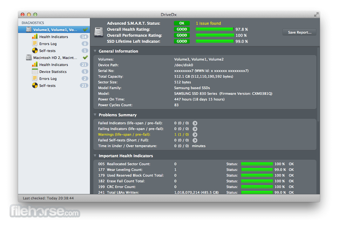Click GOOD badge for Overall Performance Rating
Image resolution: width=338 pixels, height=227 pixels.
point(182,35)
